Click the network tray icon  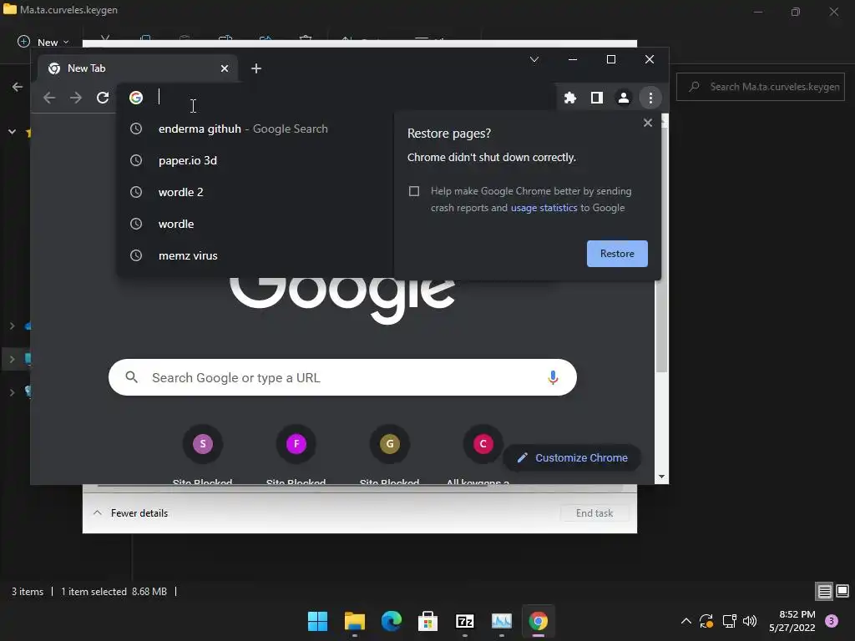coord(729,621)
